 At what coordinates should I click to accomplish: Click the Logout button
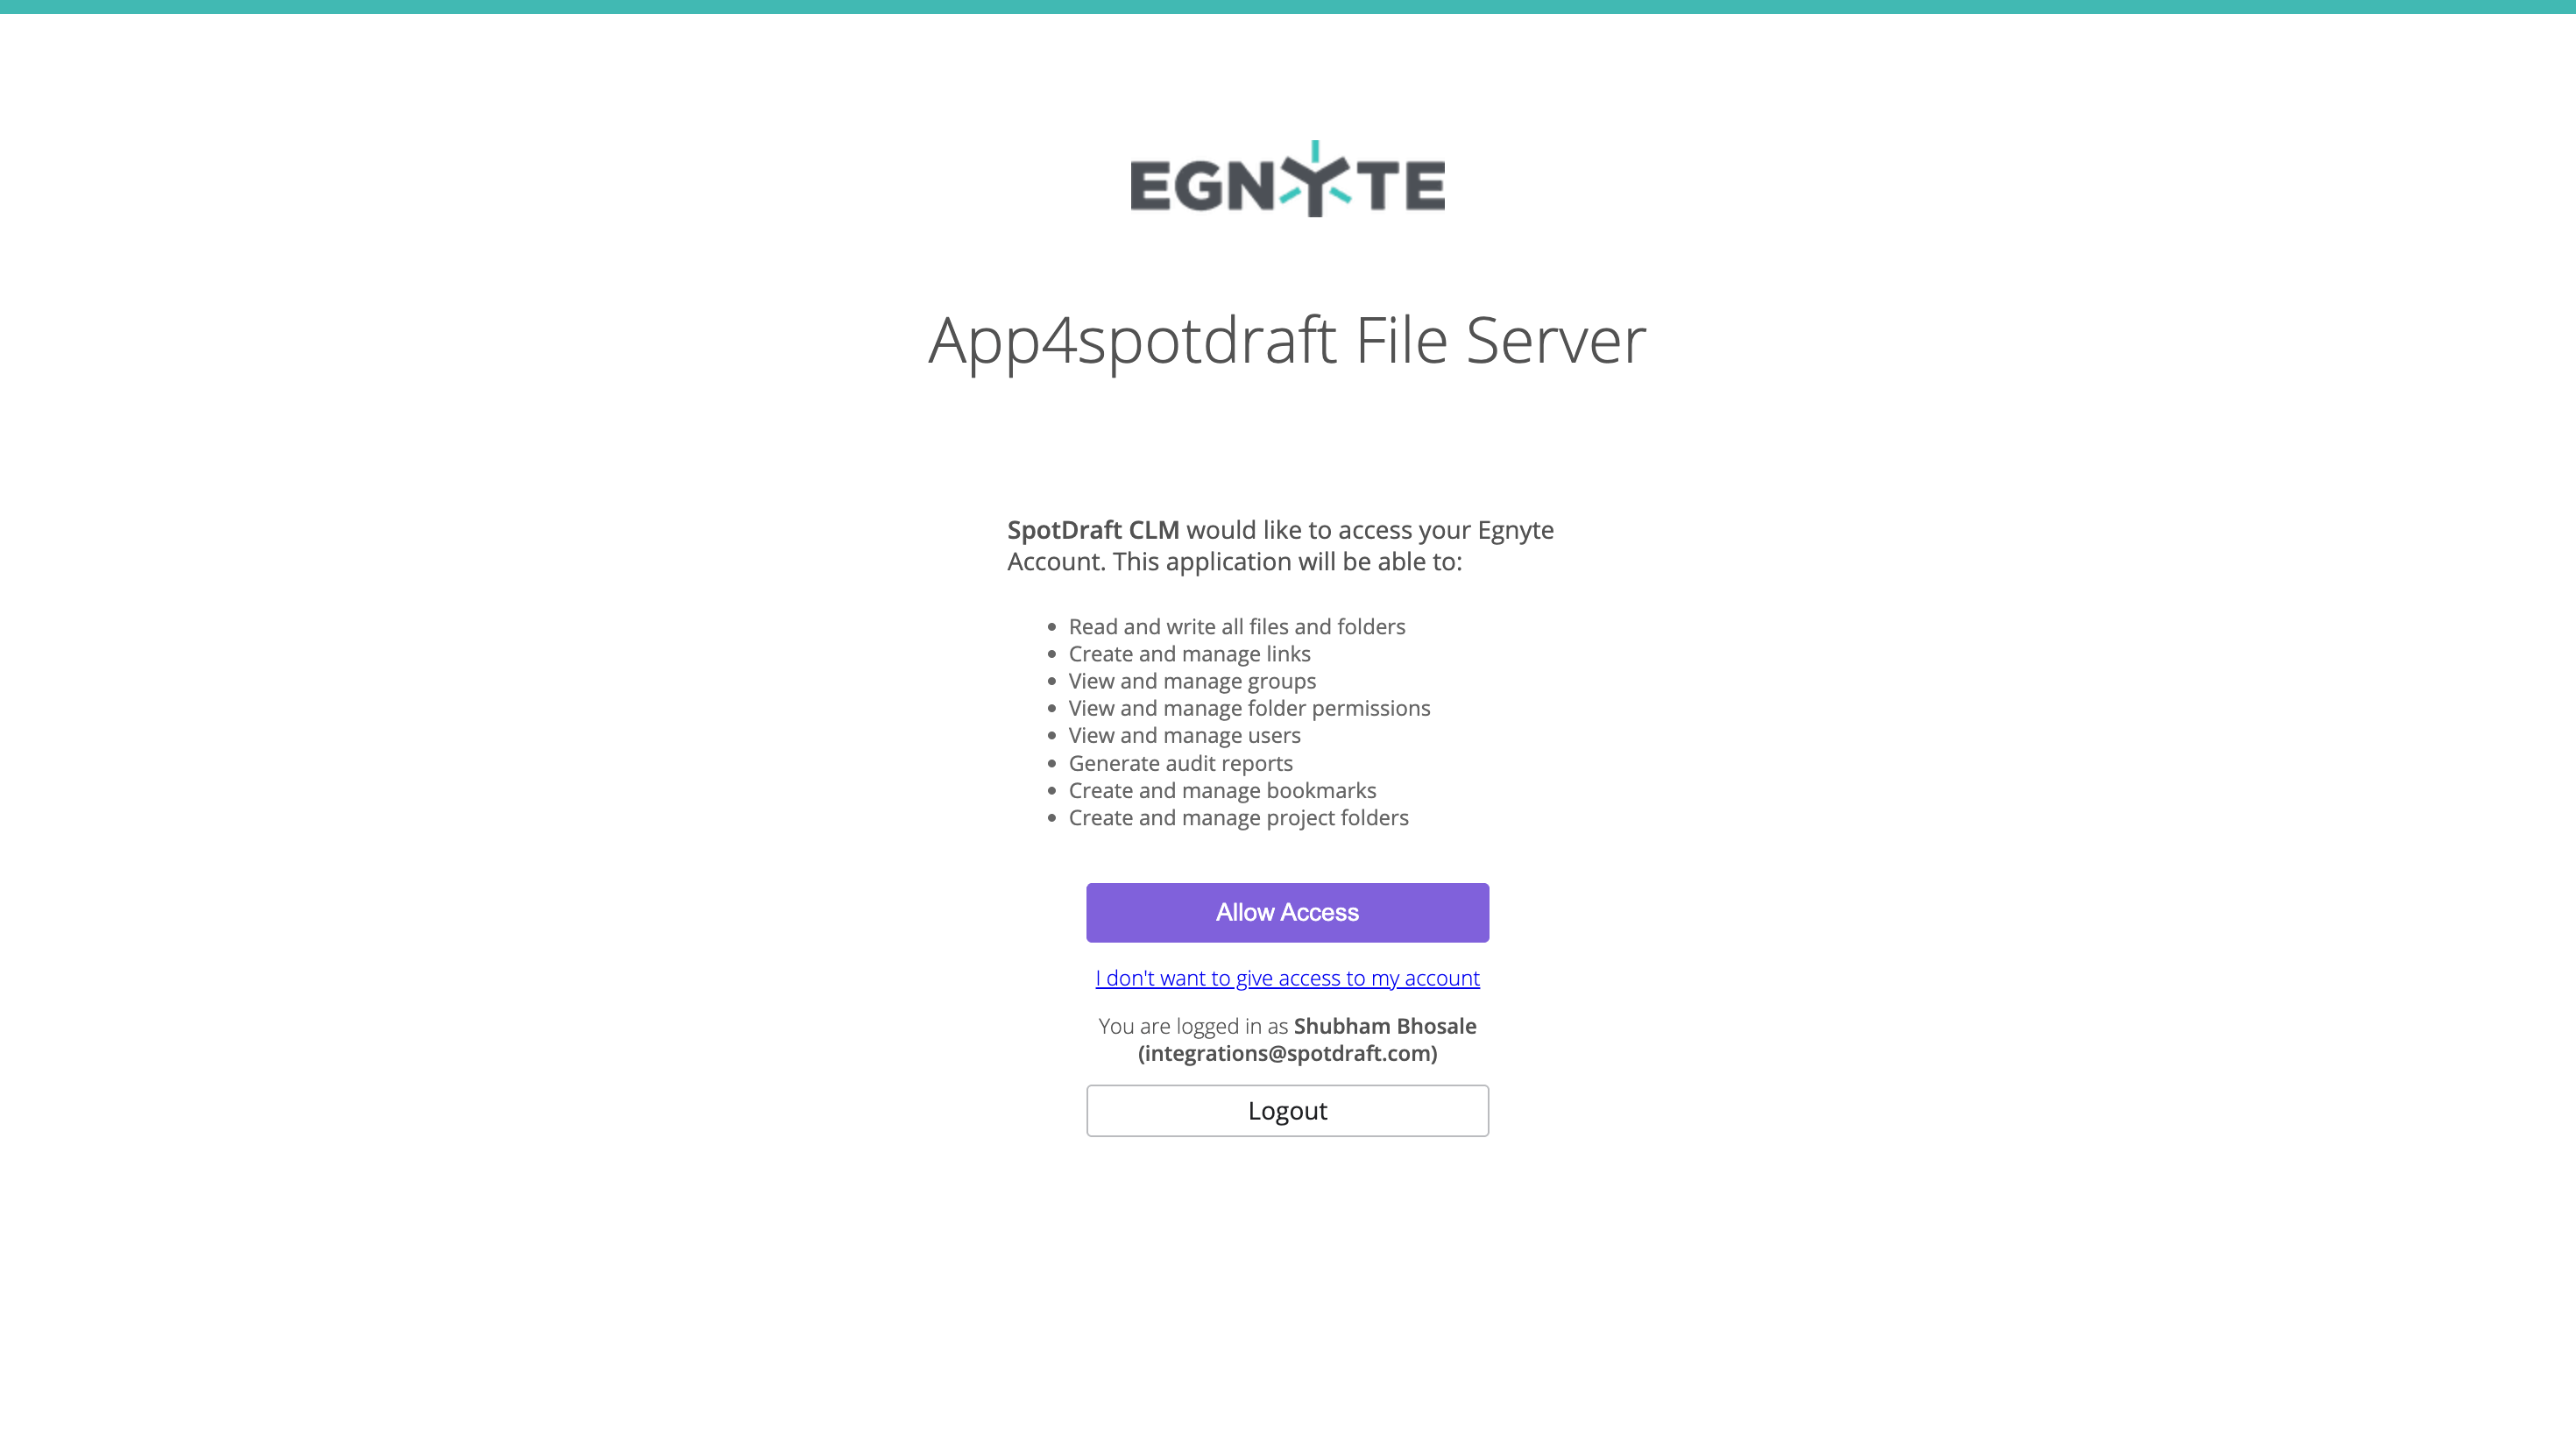click(1287, 1110)
